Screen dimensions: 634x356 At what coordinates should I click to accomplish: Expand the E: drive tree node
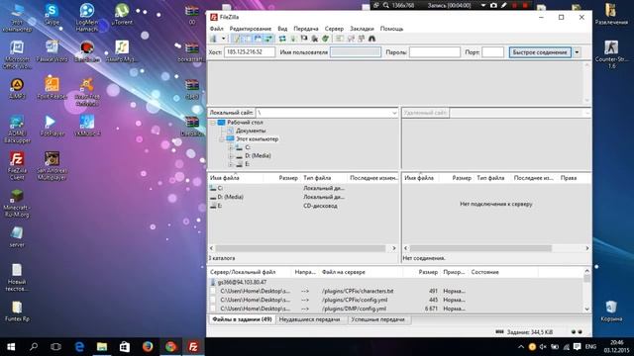tap(231, 164)
